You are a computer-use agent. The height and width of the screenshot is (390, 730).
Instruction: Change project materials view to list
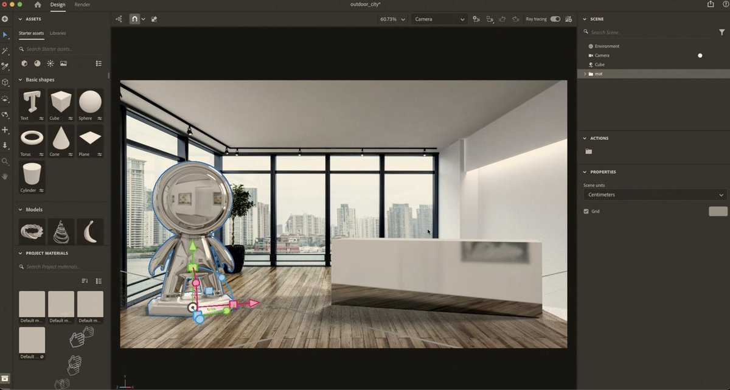99,280
